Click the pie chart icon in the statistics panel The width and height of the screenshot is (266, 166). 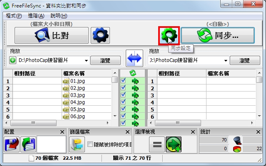coord(237,149)
